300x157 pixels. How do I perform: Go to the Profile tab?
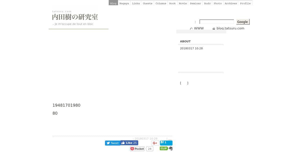coord(245,3)
